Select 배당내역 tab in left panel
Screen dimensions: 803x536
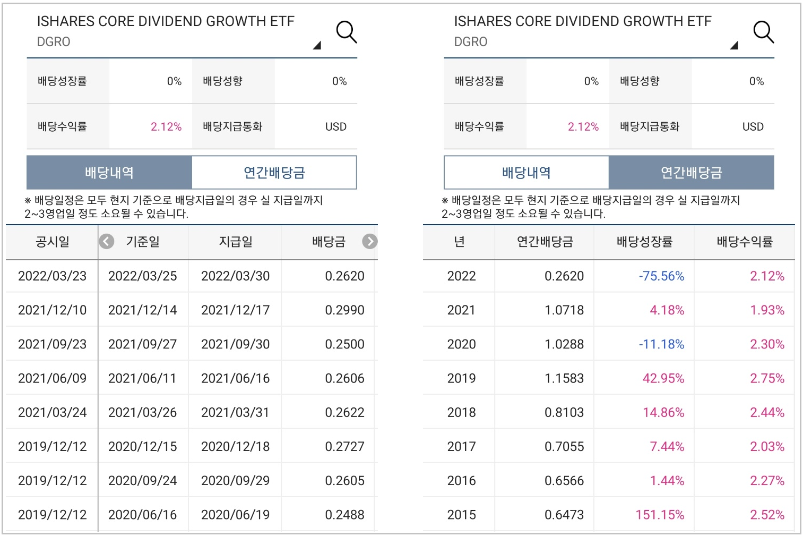tap(109, 172)
